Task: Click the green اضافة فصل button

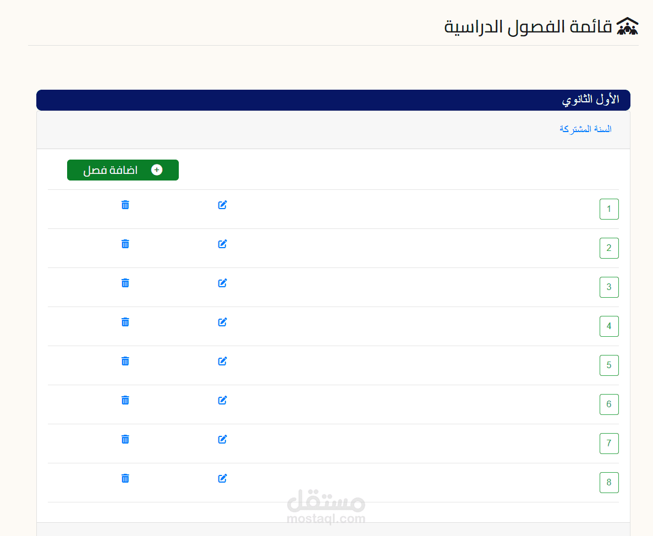Action: pyautogui.click(x=123, y=170)
